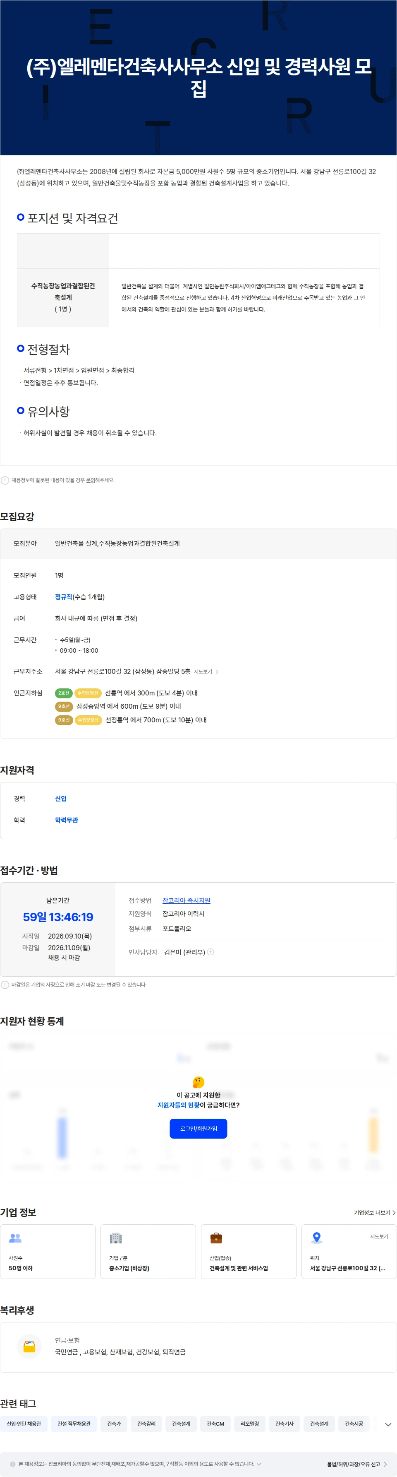Click the 로그인/회원가입 button
The width and height of the screenshot is (397, 1477).
coord(198,1128)
